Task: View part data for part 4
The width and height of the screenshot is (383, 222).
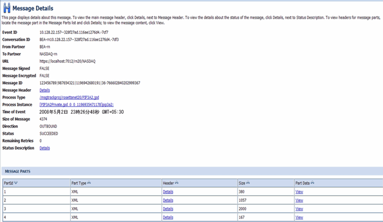Action: 299,218
